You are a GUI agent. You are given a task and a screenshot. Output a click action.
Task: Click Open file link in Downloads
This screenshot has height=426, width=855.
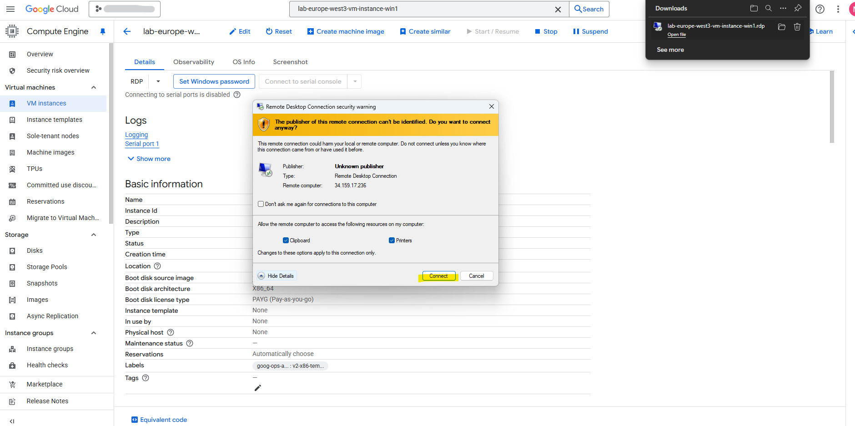pyautogui.click(x=677, y=35)
